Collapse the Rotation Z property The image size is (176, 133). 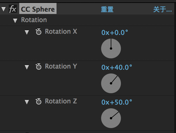coord(27,102)
